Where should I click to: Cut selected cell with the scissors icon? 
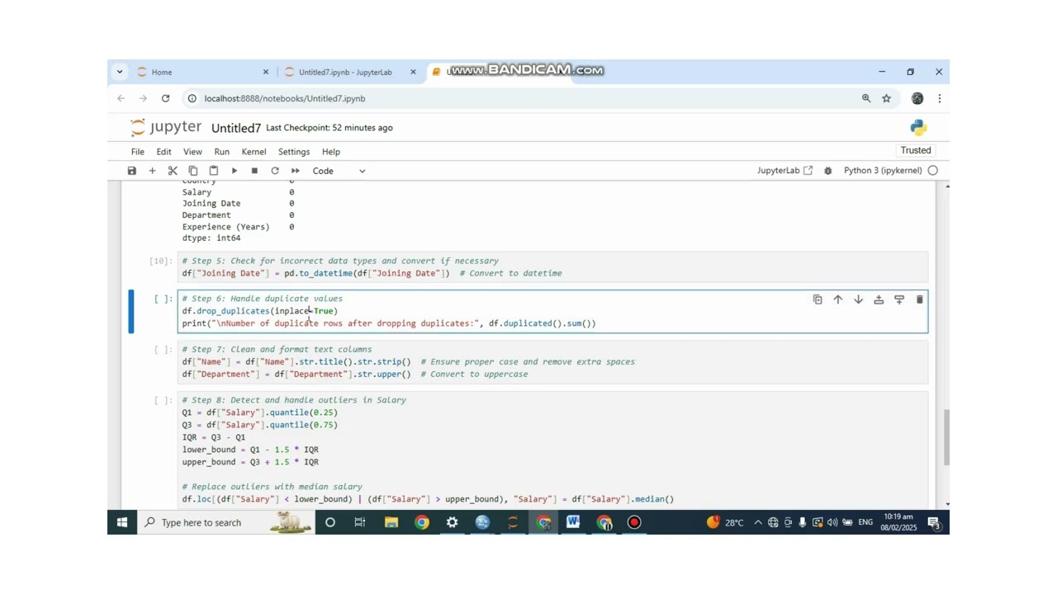(x=173, y=171)
